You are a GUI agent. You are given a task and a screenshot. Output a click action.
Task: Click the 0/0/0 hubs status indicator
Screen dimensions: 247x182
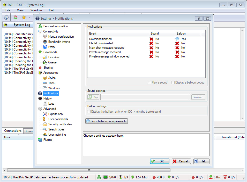point(110,177)
